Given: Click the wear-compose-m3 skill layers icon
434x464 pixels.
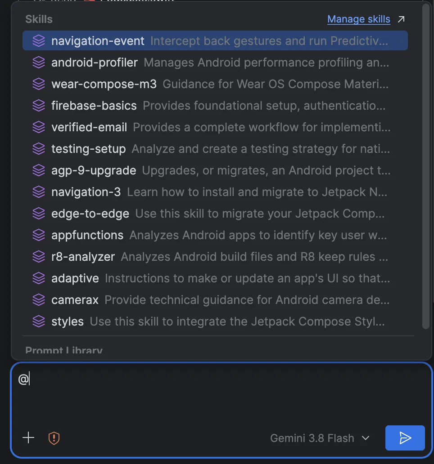Looking at the screenshot, I should click(x=39, y=84).
